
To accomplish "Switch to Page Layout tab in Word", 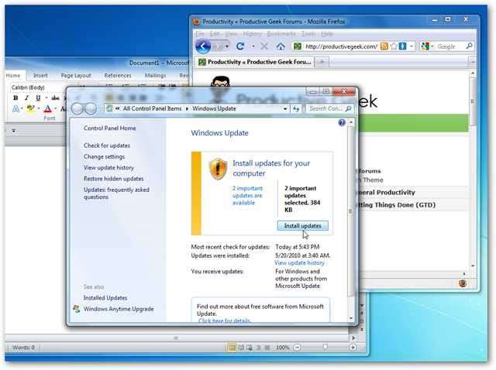I will (76, 76).
